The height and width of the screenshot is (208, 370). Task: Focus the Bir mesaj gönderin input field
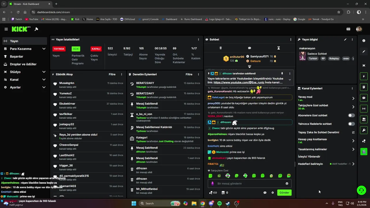[250, 183]
